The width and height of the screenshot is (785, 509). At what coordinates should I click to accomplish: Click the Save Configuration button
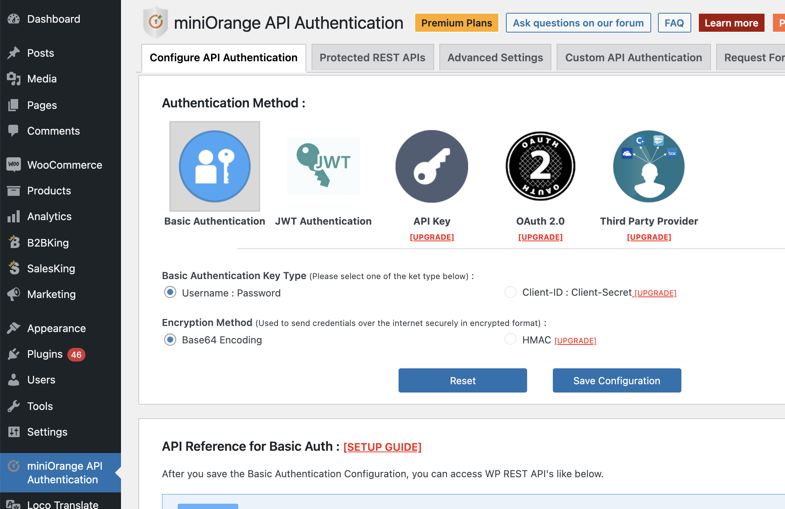617,380
